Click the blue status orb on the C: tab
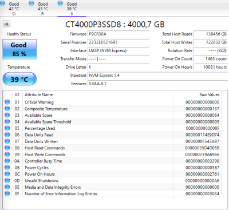 2,3
